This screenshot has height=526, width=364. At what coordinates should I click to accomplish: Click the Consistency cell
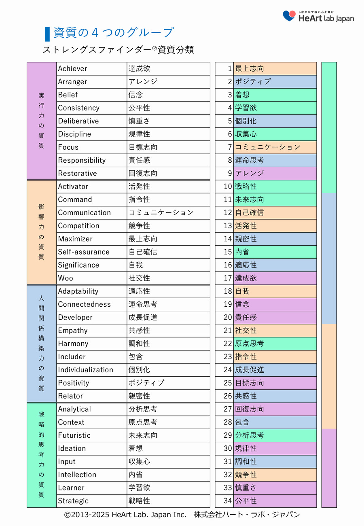(x=92, y=108)
